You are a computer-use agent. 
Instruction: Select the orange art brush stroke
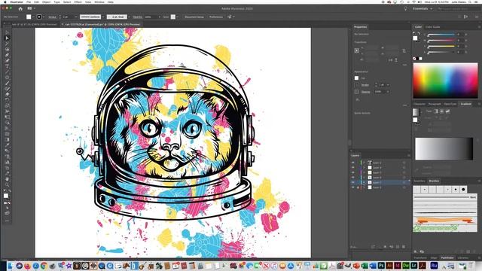tap(444, 220)
